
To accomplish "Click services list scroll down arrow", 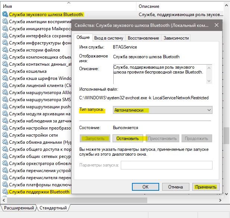I will click(226, 194).
